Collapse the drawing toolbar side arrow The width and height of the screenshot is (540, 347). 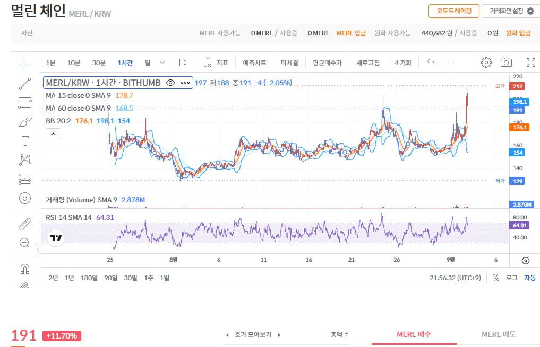[38, 250]
